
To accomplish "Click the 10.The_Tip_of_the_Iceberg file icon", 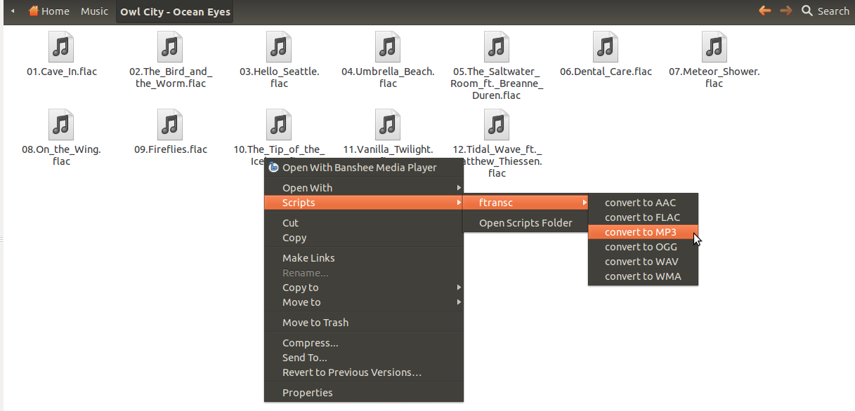I will pos(280,125).
